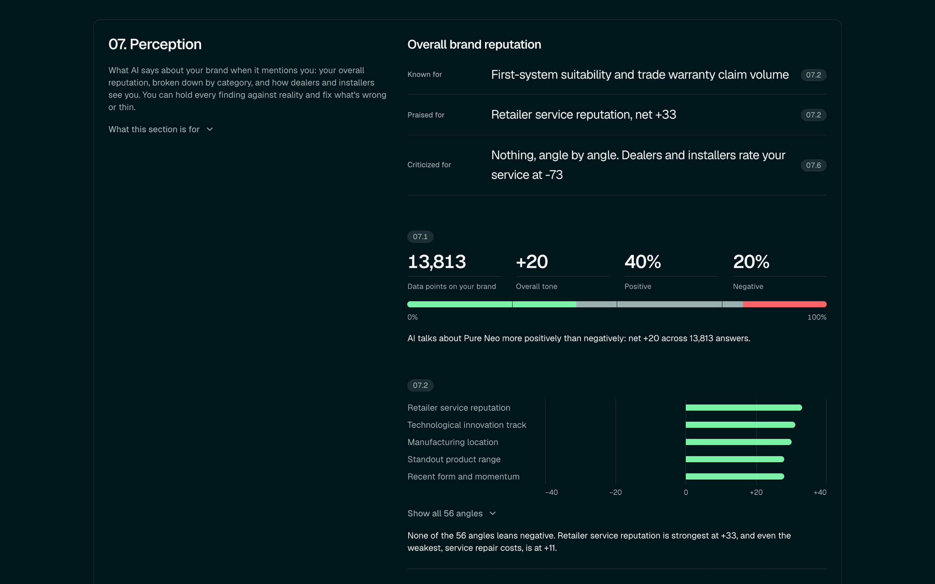The width and height of the screenshot is (935, 584).
Task: Click the '+20' overall tone figure
Action: 532,262
